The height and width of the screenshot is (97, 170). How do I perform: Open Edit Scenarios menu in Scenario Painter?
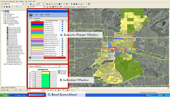36,11
